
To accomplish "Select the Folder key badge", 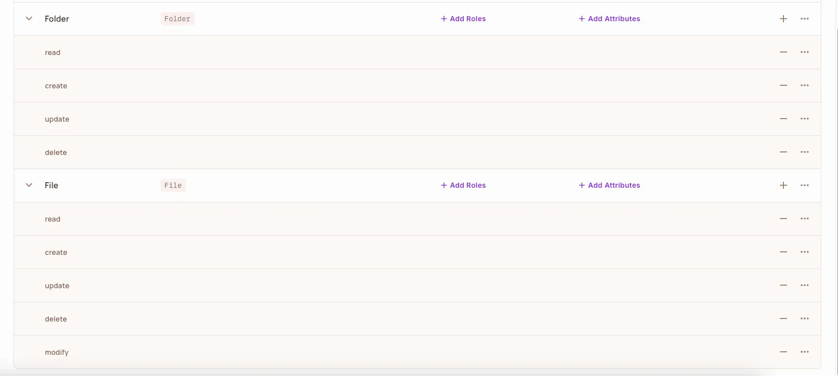I will 177,19.
